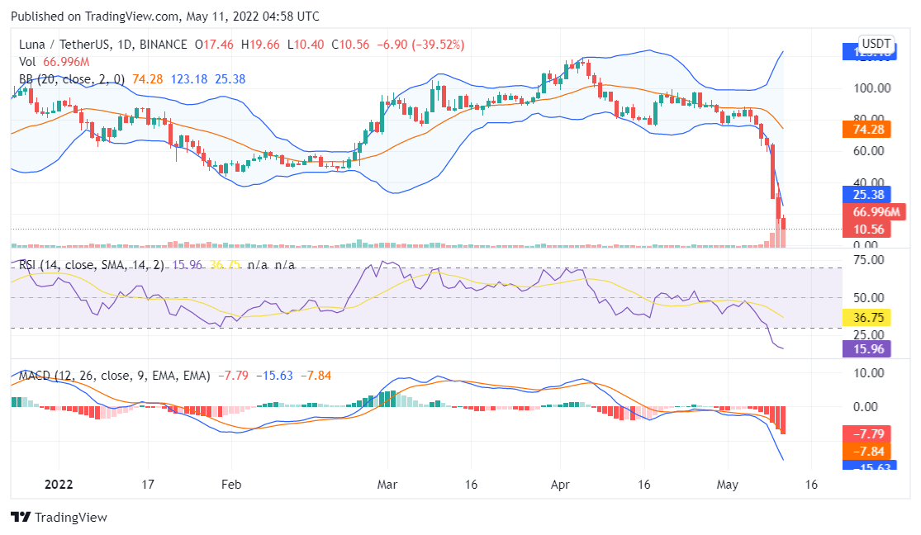Click the Published on TradingView.com text

point(165,17)
